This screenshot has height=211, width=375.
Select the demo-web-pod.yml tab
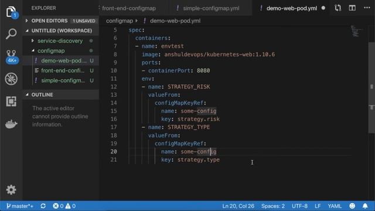click(x=292, y=8)
